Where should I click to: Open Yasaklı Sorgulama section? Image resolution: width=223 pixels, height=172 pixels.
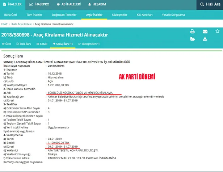coord(173,15)
